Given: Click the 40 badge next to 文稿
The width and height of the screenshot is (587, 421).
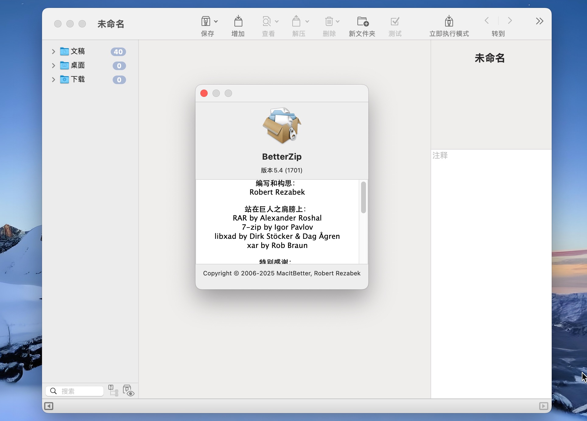Looking at the screenshot, I should coord(118,52).
